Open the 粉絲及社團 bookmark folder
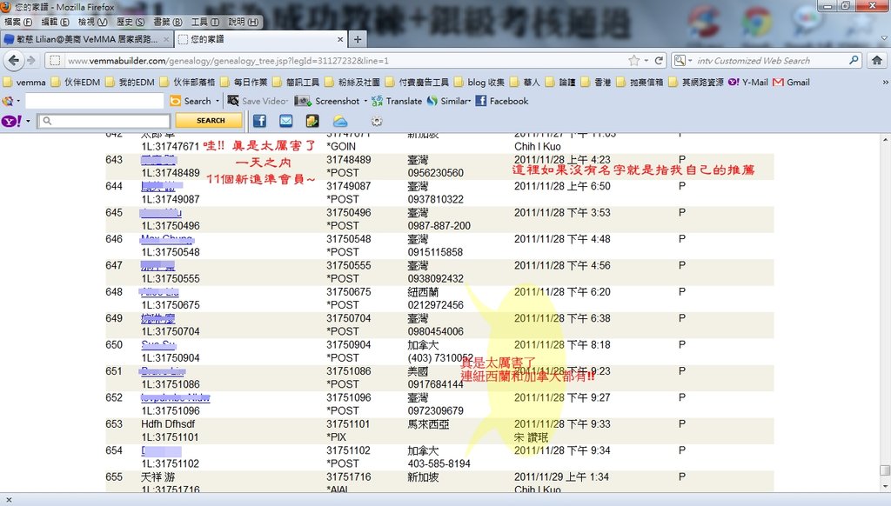891x506 pixels. 352,83
